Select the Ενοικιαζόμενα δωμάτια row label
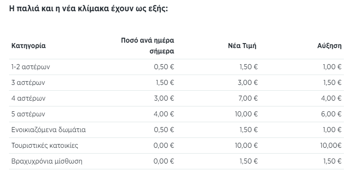Screen dimensions: 357x177 pyautogui.click(x=48, y=130)
